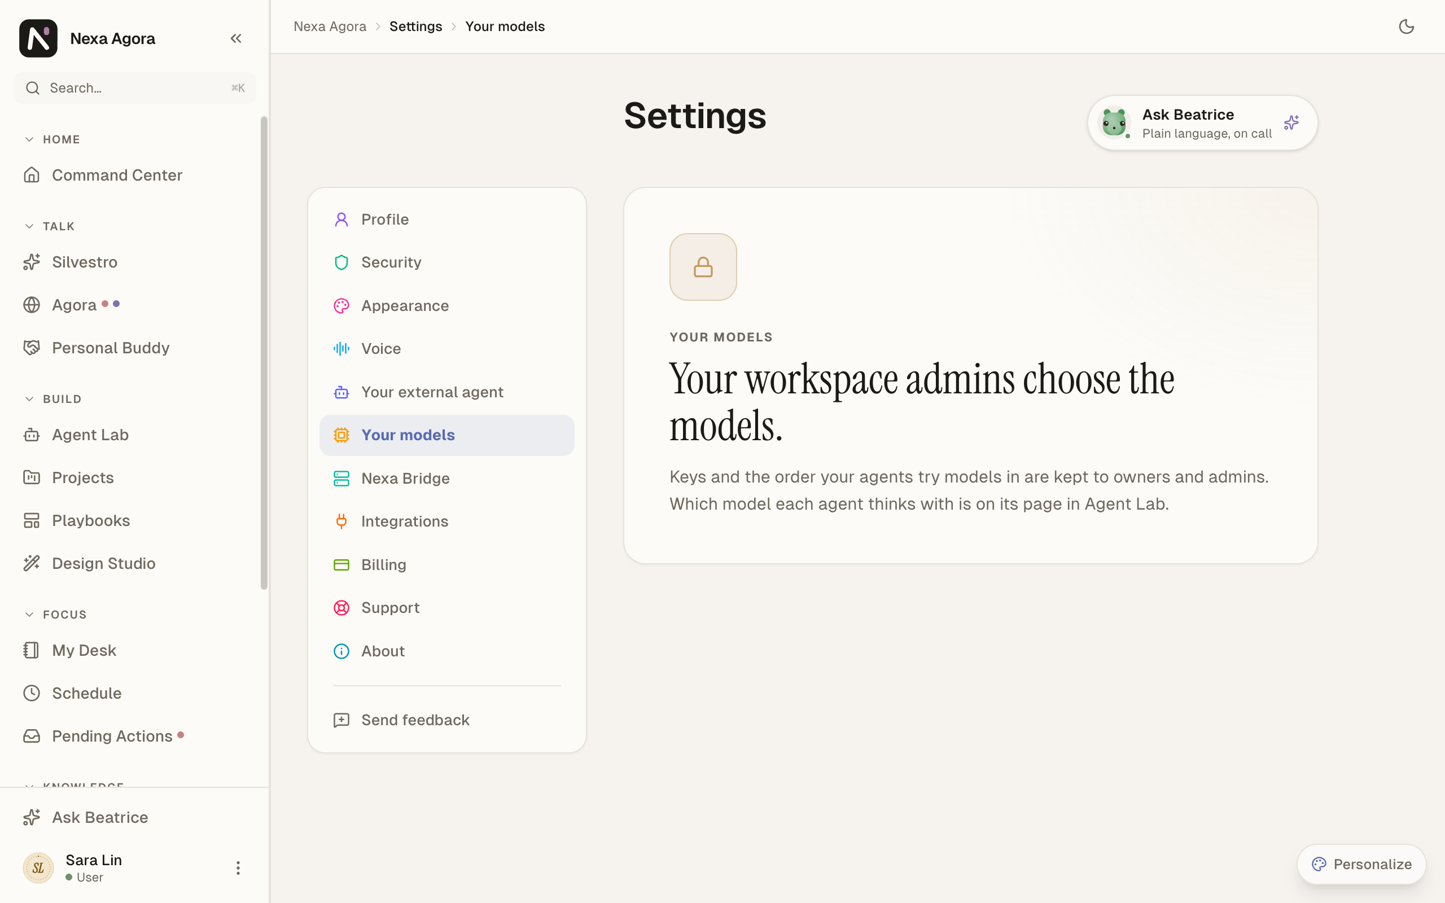Open Projects folder icon
Viewport: 1445px width, 903px height.
point(32,478)
